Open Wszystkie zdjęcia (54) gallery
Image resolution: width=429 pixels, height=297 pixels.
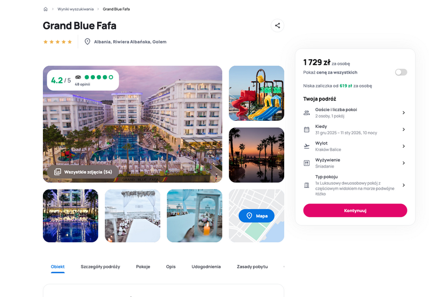pos(83,172)
